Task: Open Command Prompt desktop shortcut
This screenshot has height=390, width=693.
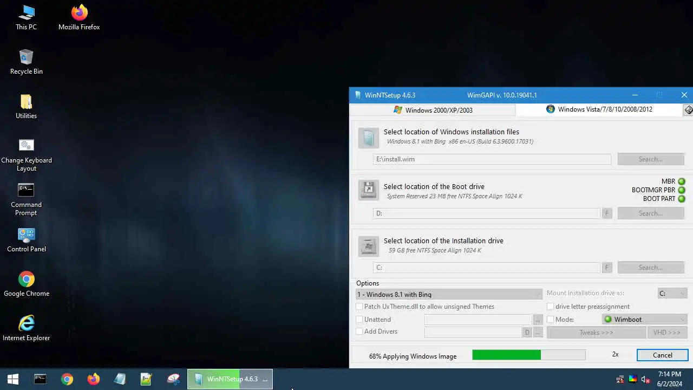Action: (26, 199)
